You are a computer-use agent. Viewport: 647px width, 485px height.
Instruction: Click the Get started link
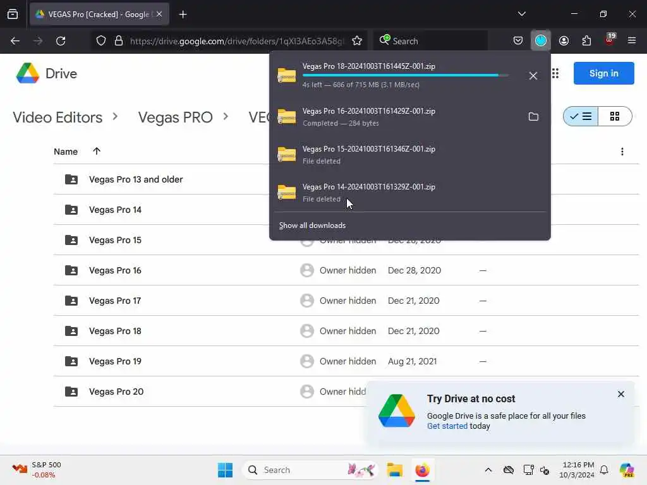(447, 426)
